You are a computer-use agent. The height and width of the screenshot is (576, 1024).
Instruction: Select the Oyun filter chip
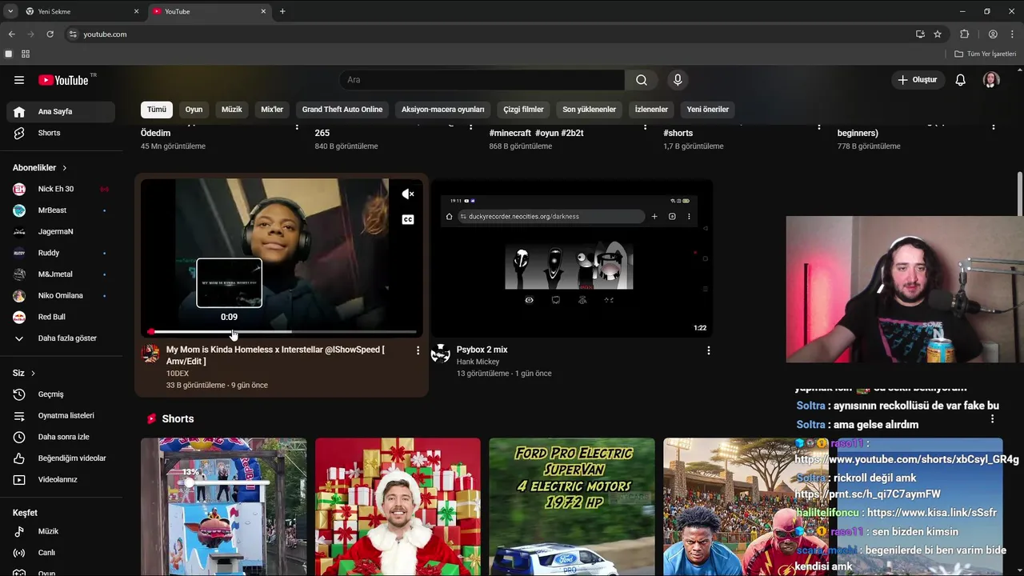(194, 110)
